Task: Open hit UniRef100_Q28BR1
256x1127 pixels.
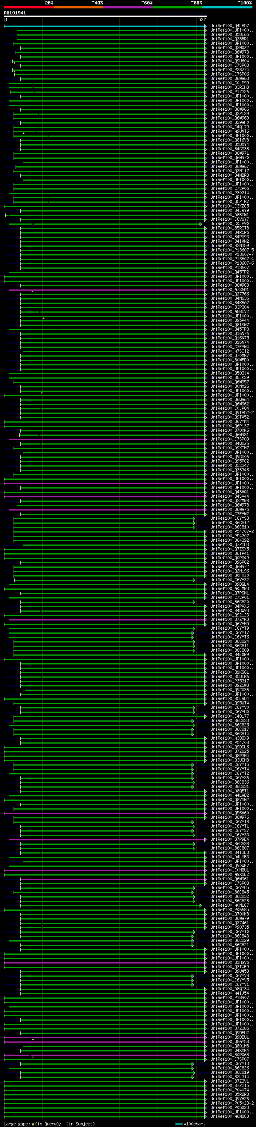Action: coord(230,39)
